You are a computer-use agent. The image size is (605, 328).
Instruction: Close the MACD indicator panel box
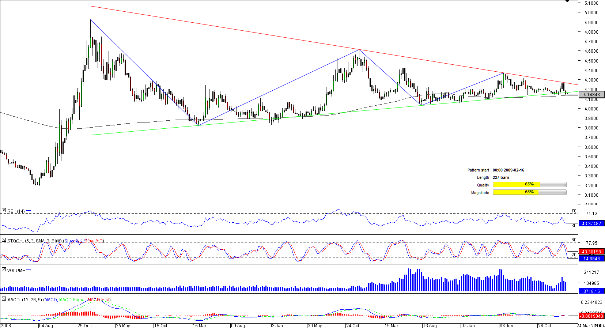[4, 299]
